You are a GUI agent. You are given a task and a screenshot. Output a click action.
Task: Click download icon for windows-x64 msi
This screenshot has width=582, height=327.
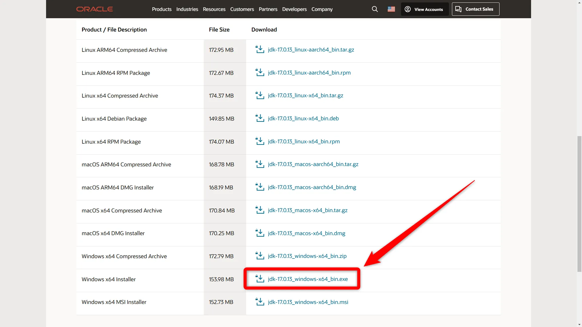tap(260, 302)
